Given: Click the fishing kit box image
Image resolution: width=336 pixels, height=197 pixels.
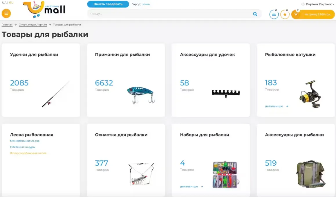Looking at the screenshot, I should click(x=226, y=174).
